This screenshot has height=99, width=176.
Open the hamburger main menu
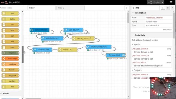coord(171,2)
